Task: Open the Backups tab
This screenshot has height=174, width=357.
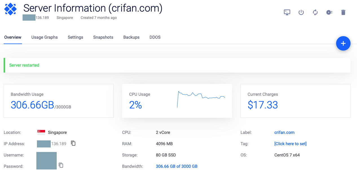Action: pos(131,37)
